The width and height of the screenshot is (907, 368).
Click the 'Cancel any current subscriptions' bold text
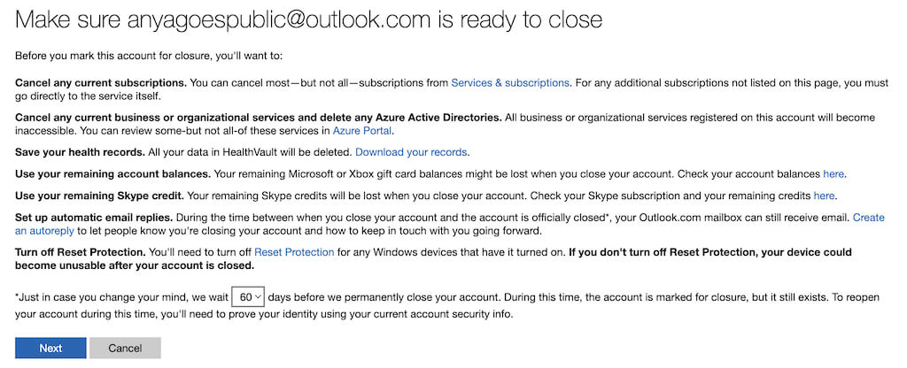click(x=100, y=83)
